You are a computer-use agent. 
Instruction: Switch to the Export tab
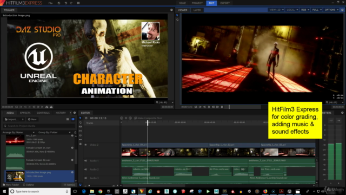[225, 3]
